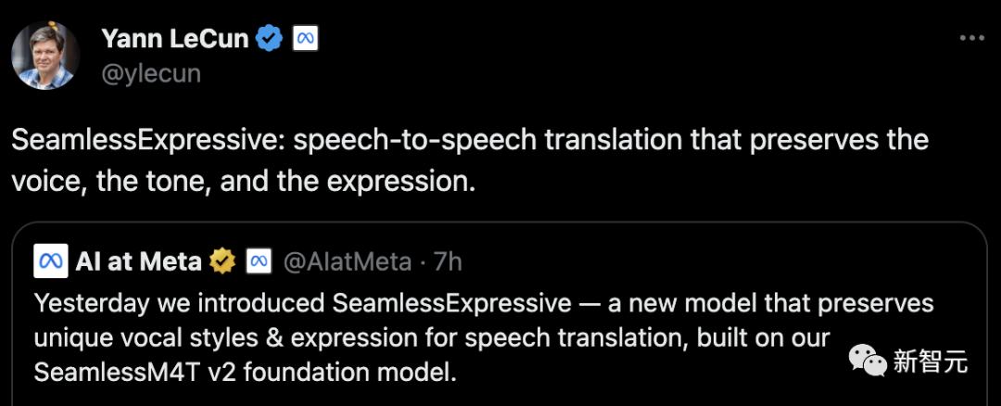Click the Meta affiliation badge next to Yann LeCun
This screenshot has width=1001, height=406.
point(306,38)
